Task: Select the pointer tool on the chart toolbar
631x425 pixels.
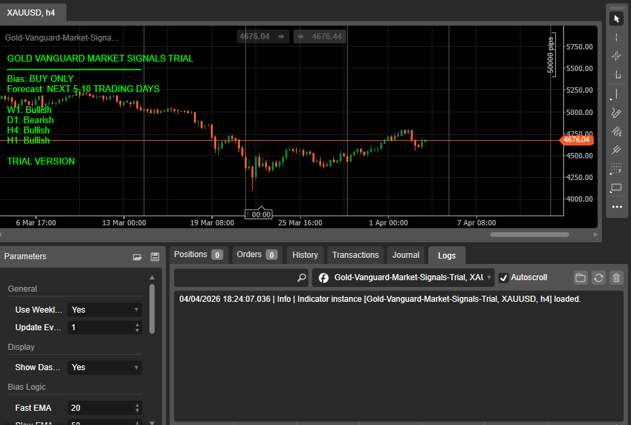Action: pos(616,18)
